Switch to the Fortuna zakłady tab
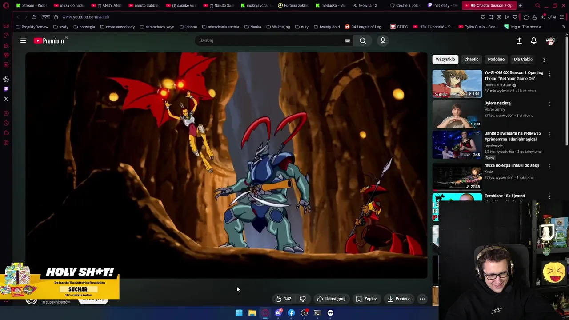The height and width of the screenshot is (320, 569). click(293, 5)
